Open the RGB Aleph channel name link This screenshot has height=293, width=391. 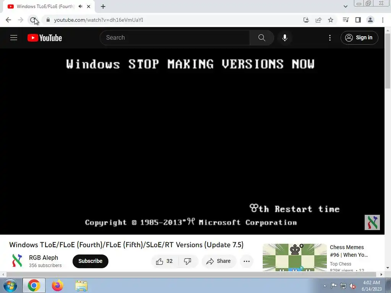44,258
